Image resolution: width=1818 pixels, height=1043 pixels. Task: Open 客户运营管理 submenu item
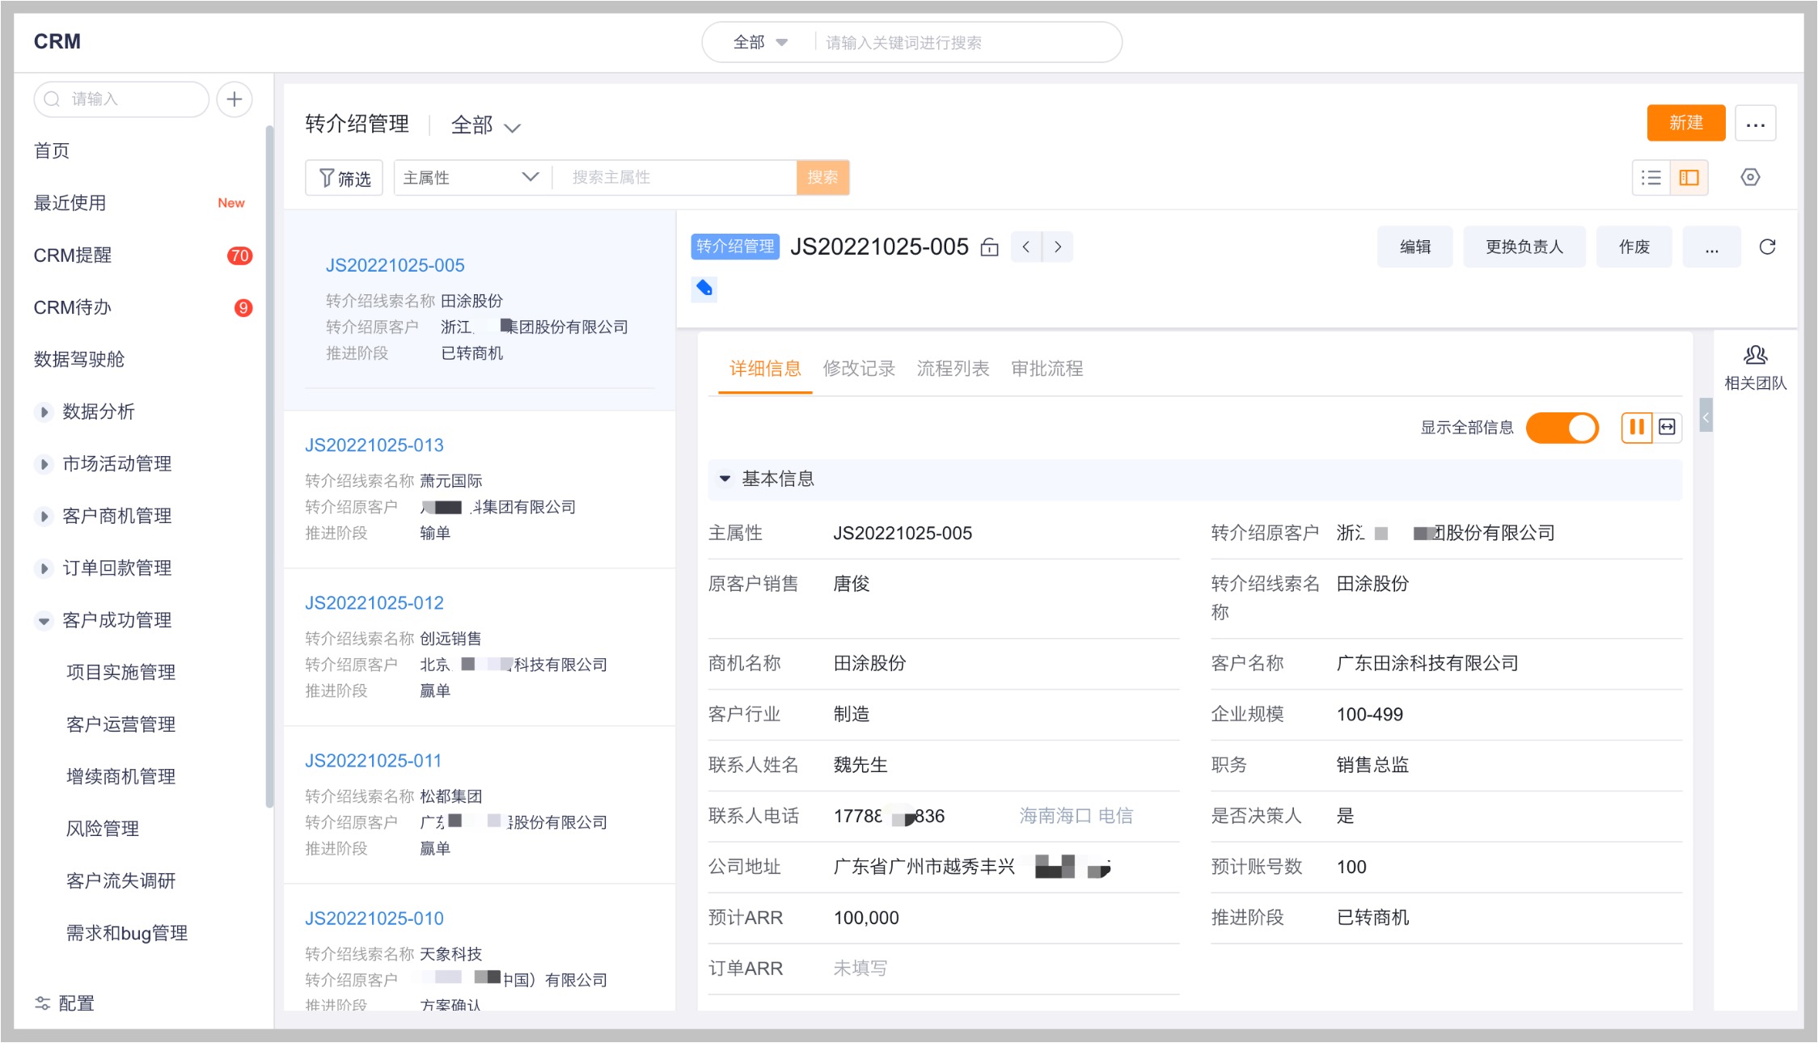click(120, 724)
